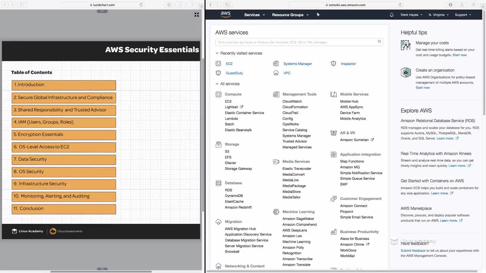Select "11. Conclusion" entry
Viewport: 486px width, 273px height.
64,209
